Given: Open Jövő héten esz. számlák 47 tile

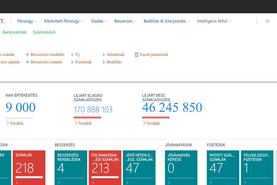Looking at the screenshot, I should click(139, 168).
